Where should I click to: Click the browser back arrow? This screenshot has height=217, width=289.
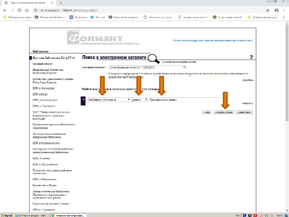point(5,10)
